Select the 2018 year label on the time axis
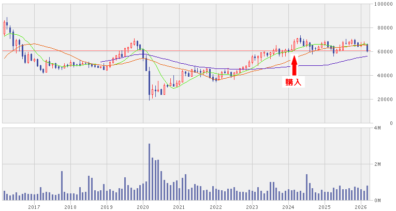The width and height of the screenshot is (396, 211). click(x=70, y=207)
